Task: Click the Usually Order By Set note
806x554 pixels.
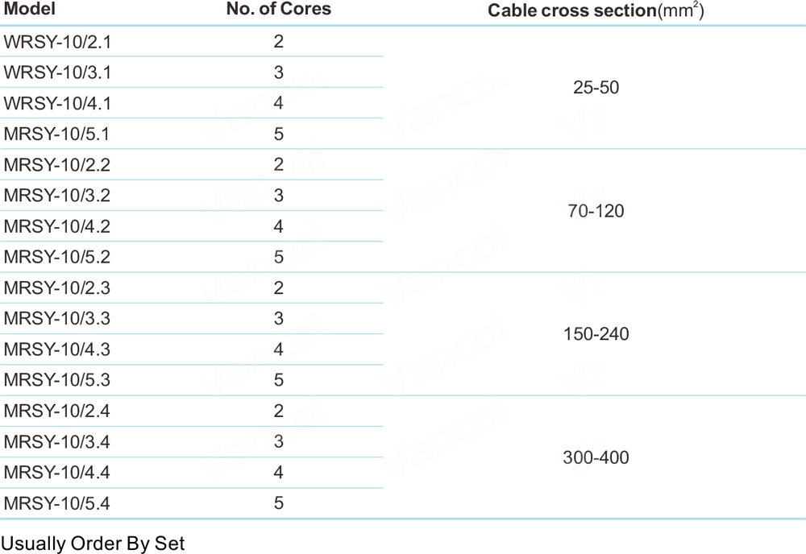Action: point(93,544)
